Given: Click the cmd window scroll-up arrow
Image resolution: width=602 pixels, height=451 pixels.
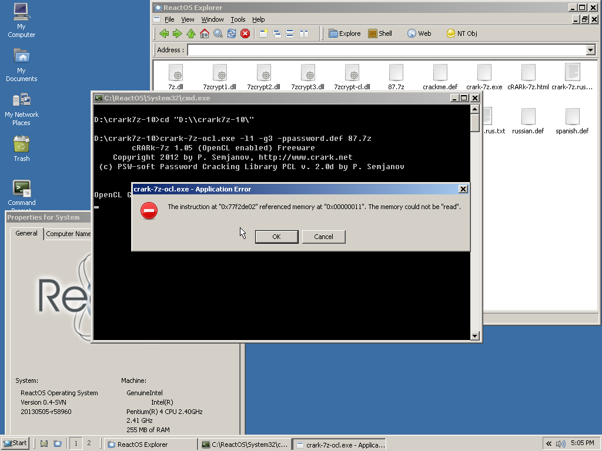Looking at the screenshot, I should coord(474,109).
